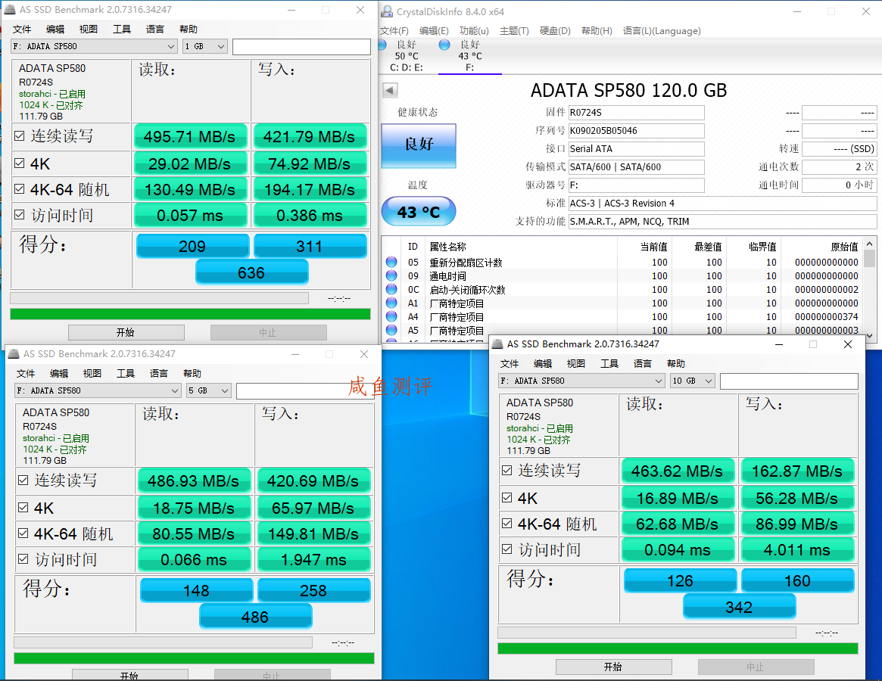The image size is (882, 681).
Task: Click total score 636 button
Action: coord(251,272)
